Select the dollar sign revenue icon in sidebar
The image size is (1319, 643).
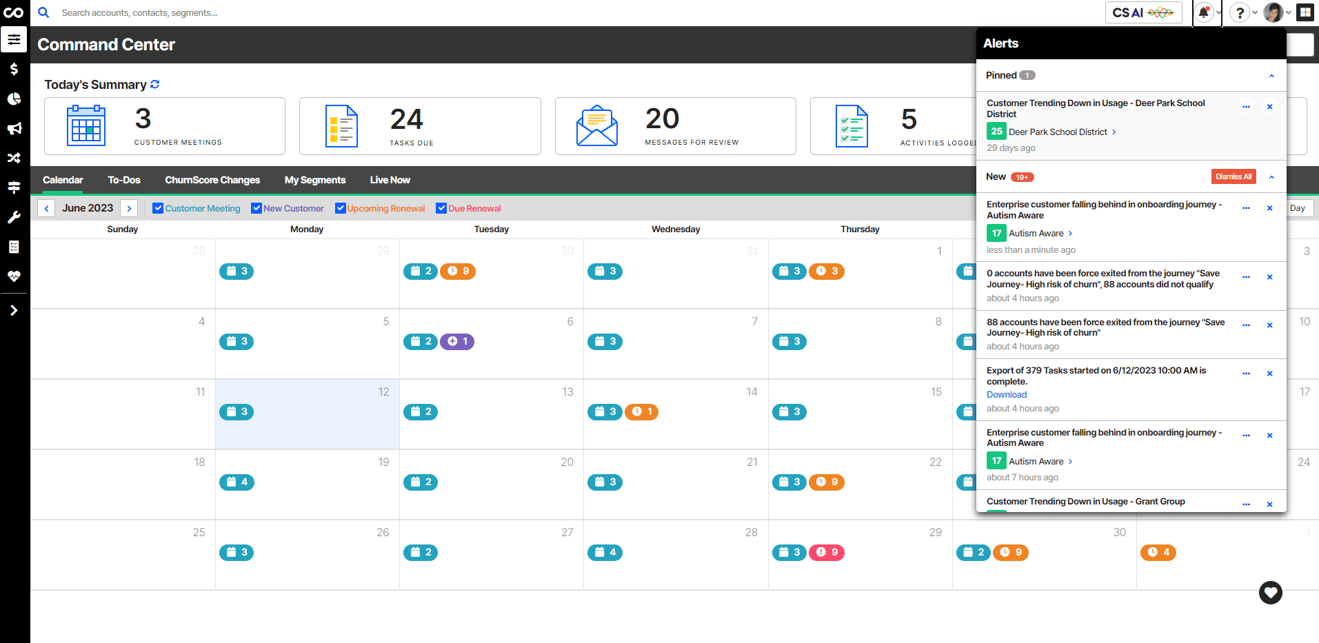(14, 69)
